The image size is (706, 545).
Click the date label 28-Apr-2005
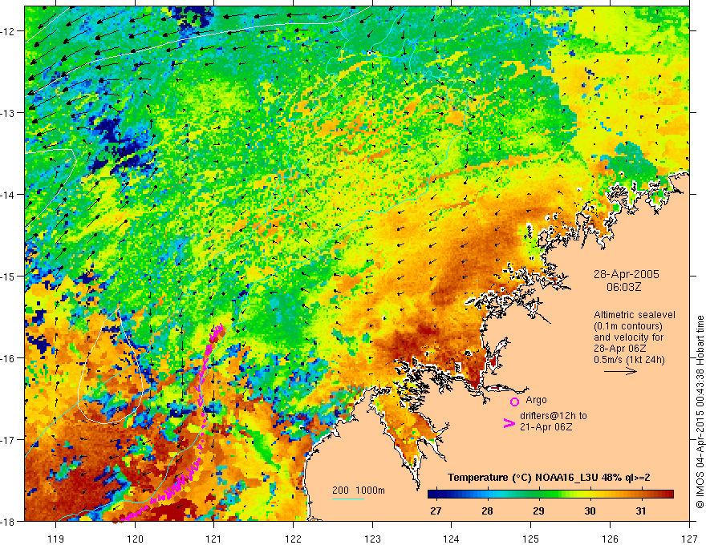click(627, 274)
